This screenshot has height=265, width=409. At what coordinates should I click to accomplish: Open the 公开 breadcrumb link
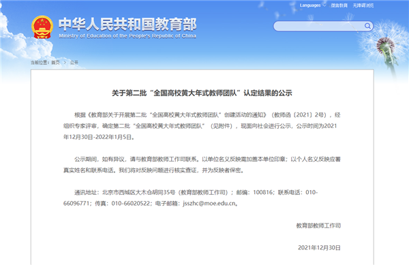[74, 62]
